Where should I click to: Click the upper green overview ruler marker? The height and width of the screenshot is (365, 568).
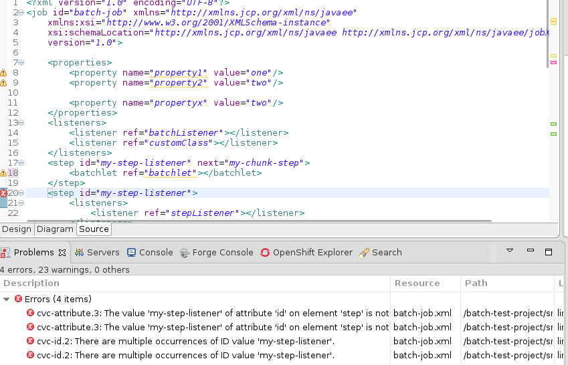click(x=553, y=124)
